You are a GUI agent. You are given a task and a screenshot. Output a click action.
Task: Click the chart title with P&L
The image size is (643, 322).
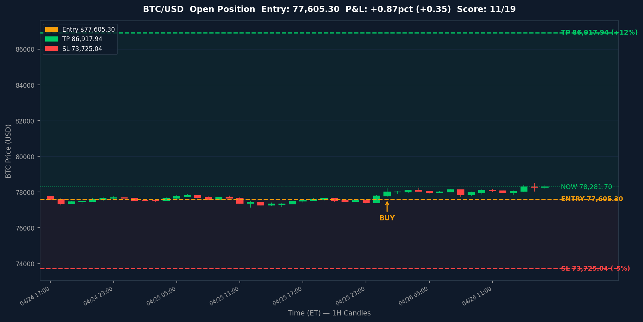tap(329, 9)
